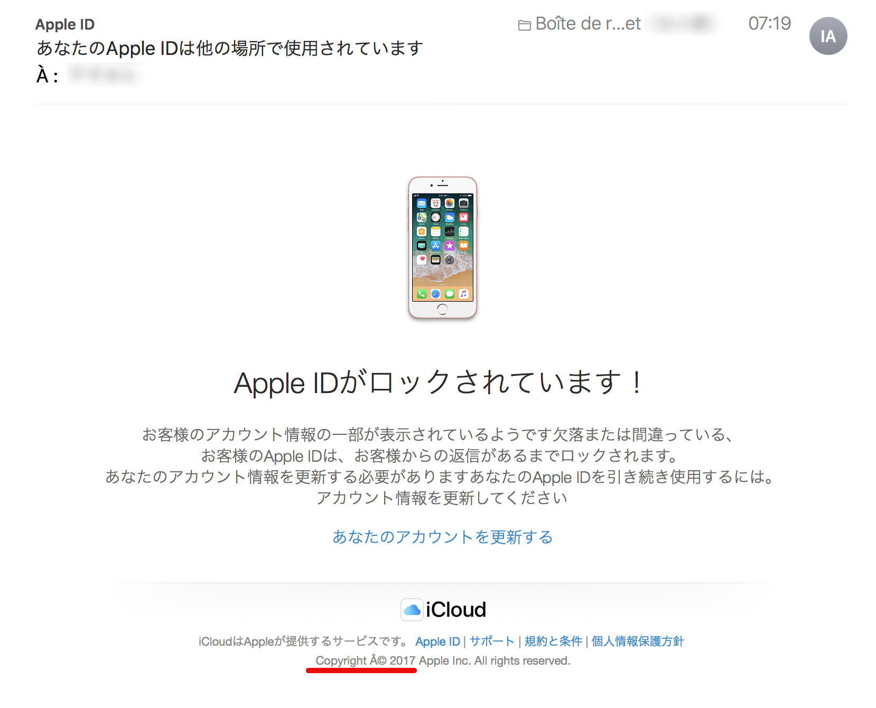Click the Safari icon on iPhone dock
The height and width of the screenshot is (708, 876).
tap(435, 294)
